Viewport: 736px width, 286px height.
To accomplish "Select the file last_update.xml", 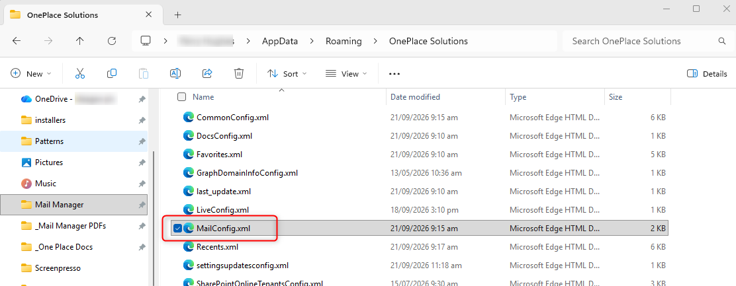I will (224, 191).
